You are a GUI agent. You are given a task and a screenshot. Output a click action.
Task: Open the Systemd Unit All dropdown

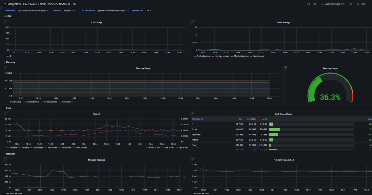click(x=149, y=11)
